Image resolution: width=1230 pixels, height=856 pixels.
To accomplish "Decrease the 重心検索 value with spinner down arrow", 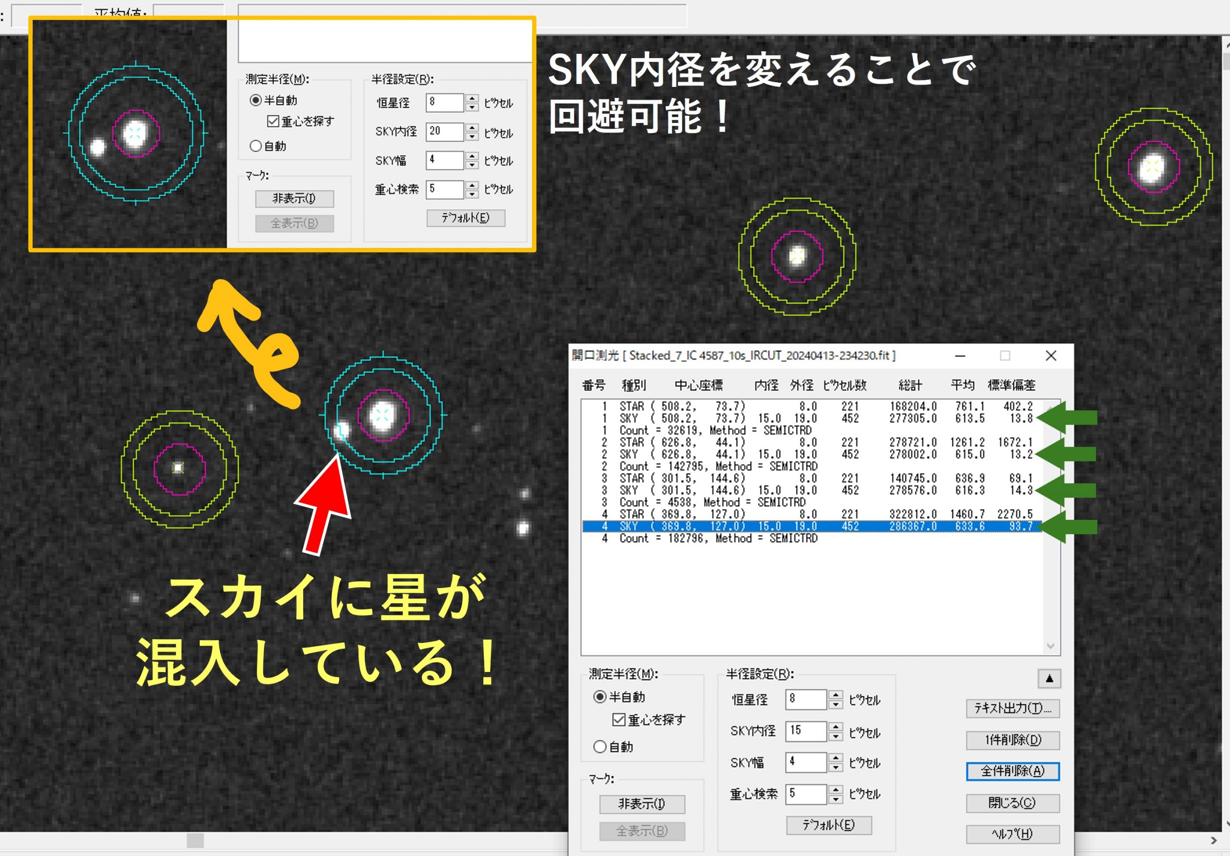I will 835,799.
